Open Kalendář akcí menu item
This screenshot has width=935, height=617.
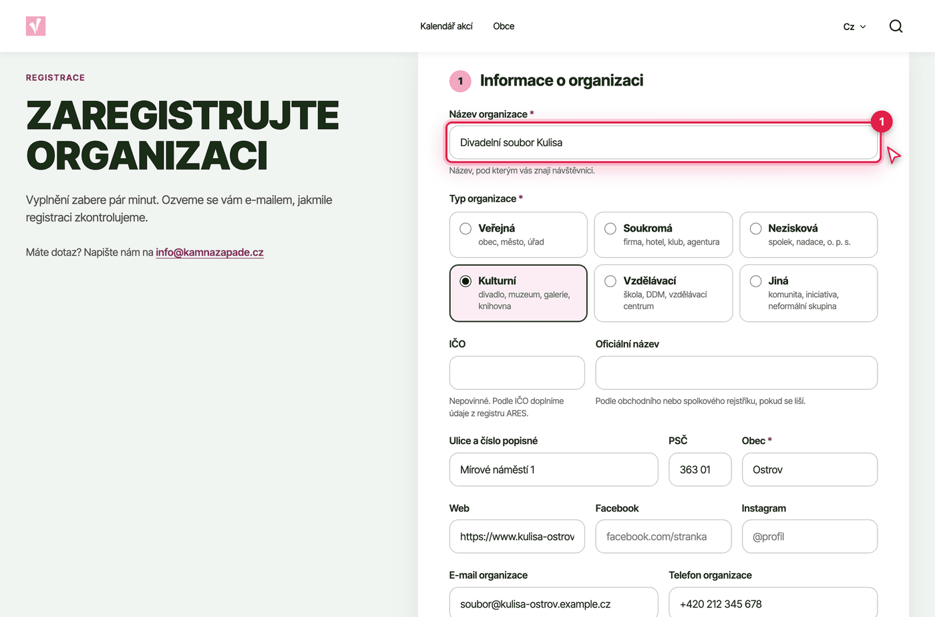446,26
